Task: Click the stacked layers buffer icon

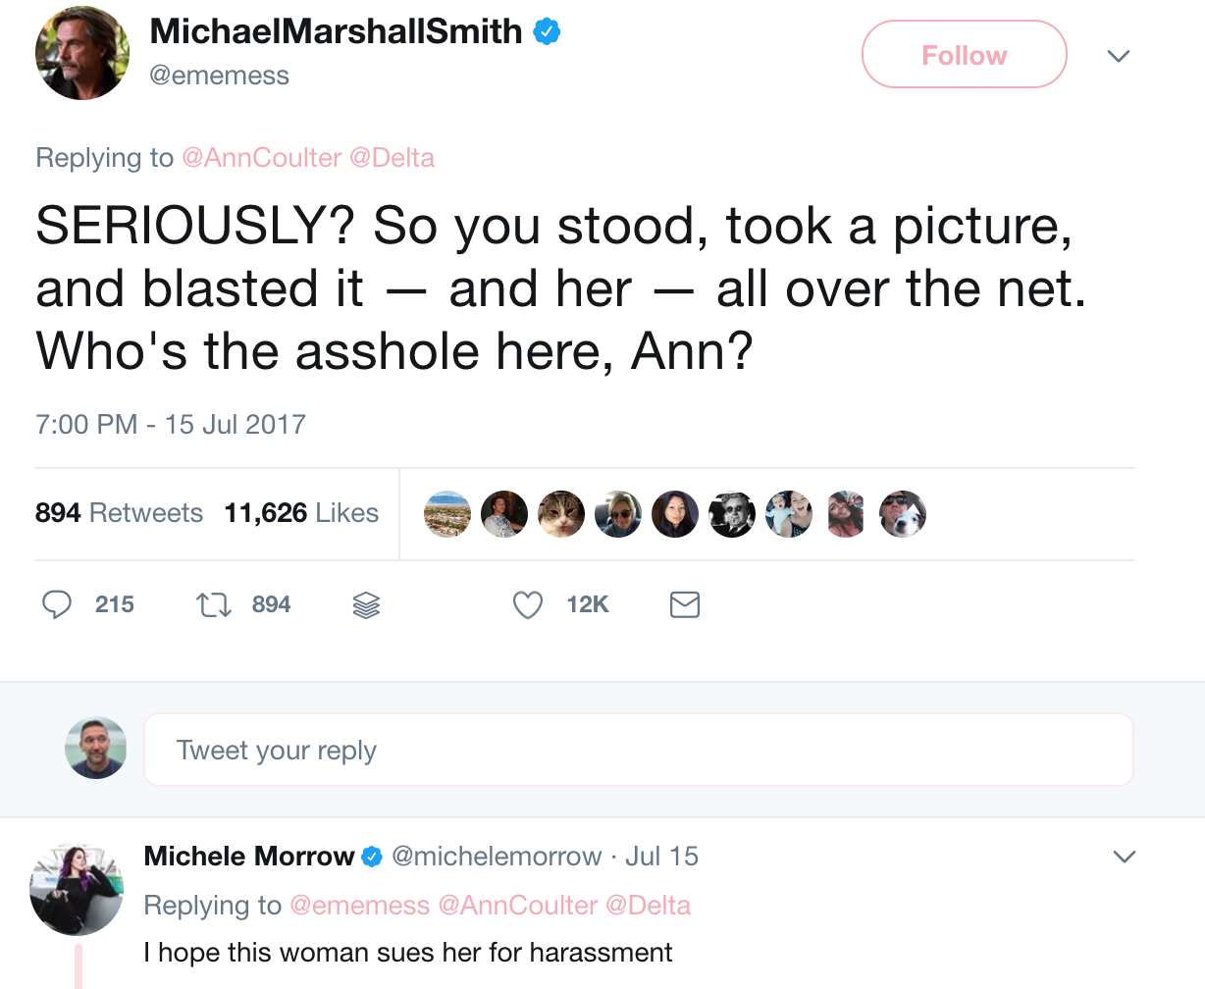Action: [x=366, y=605]
